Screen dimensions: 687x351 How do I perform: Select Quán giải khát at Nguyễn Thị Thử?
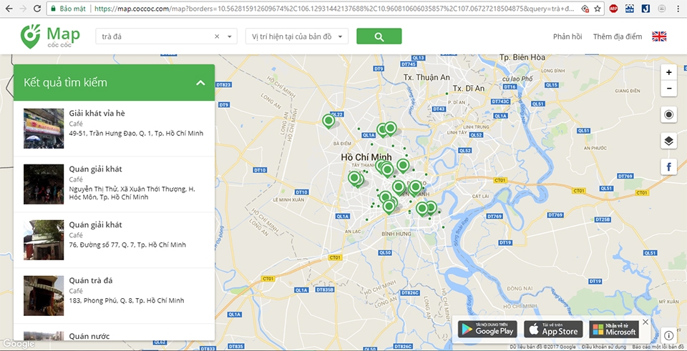coord(114,183)
